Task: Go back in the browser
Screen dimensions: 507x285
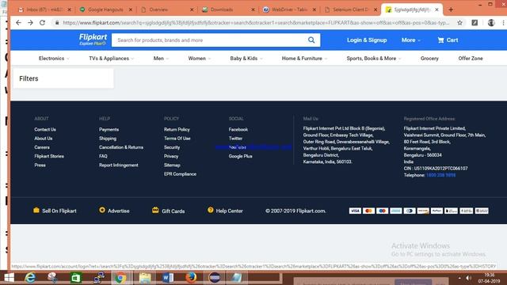Action: click(18, 23)
